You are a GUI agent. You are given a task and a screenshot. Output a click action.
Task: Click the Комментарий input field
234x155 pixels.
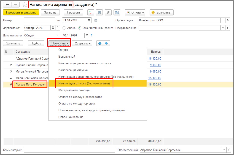tap(69, 150)
